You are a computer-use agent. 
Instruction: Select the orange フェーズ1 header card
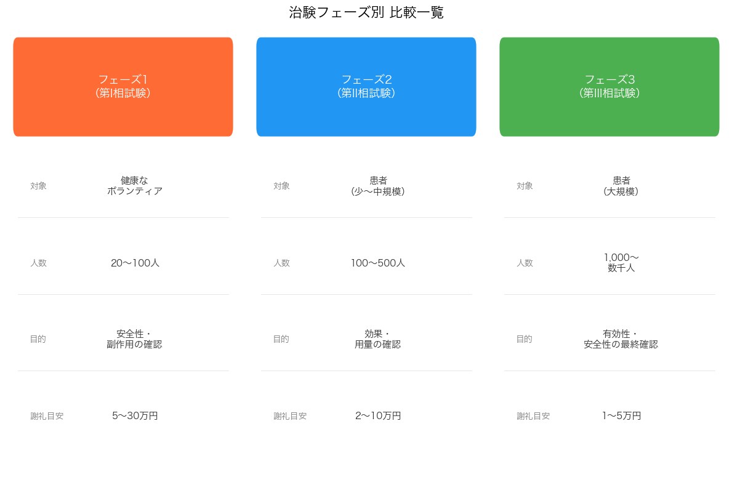tap(123, 87)
